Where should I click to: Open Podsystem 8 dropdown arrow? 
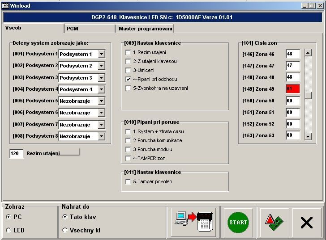tap(102, 136)
